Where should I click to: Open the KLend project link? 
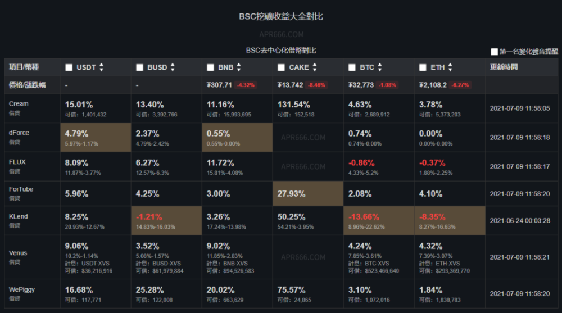[19, 216]
